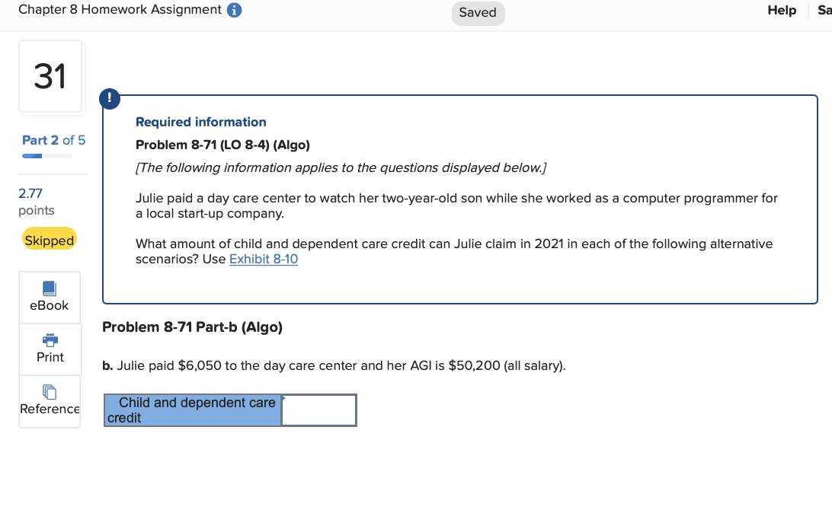Click the question number 31 box
The width and height of the screenshot is (832, 513).
[x=50, y=76]
